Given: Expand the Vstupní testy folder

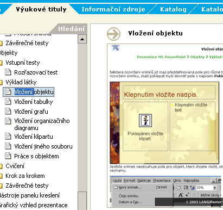Looking at the screenshot, I should coord(23,63).
